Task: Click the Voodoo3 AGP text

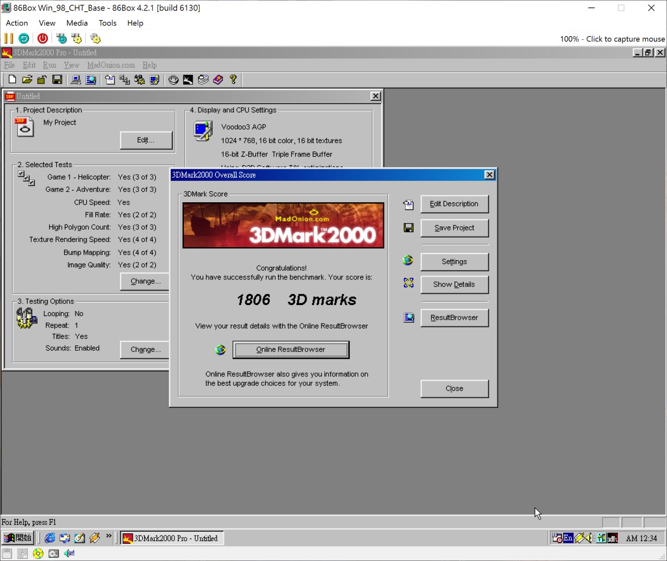Action: (244, 127)
